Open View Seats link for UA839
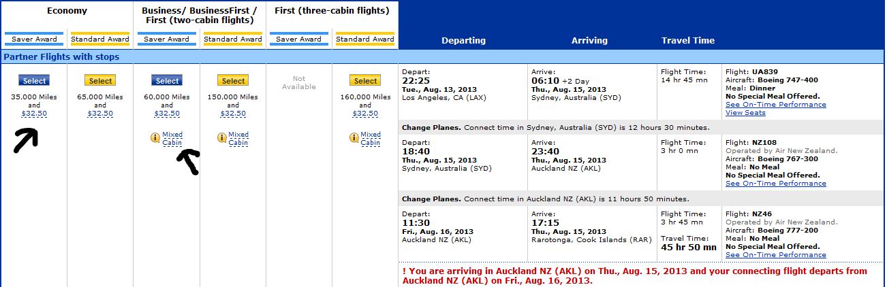This screenshot has height=287, width=887. coord(745,113)
